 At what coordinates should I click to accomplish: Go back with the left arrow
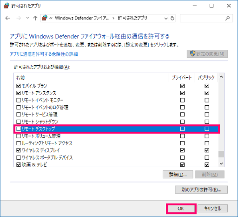[7, 18]
